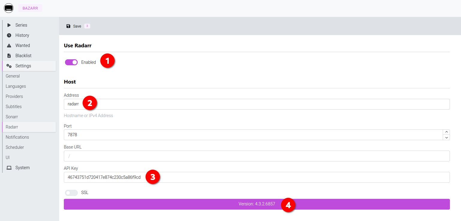This screenshot has height=221, width=461.
Task: Open Sonarr settings
Action: [x=29, y=117]
